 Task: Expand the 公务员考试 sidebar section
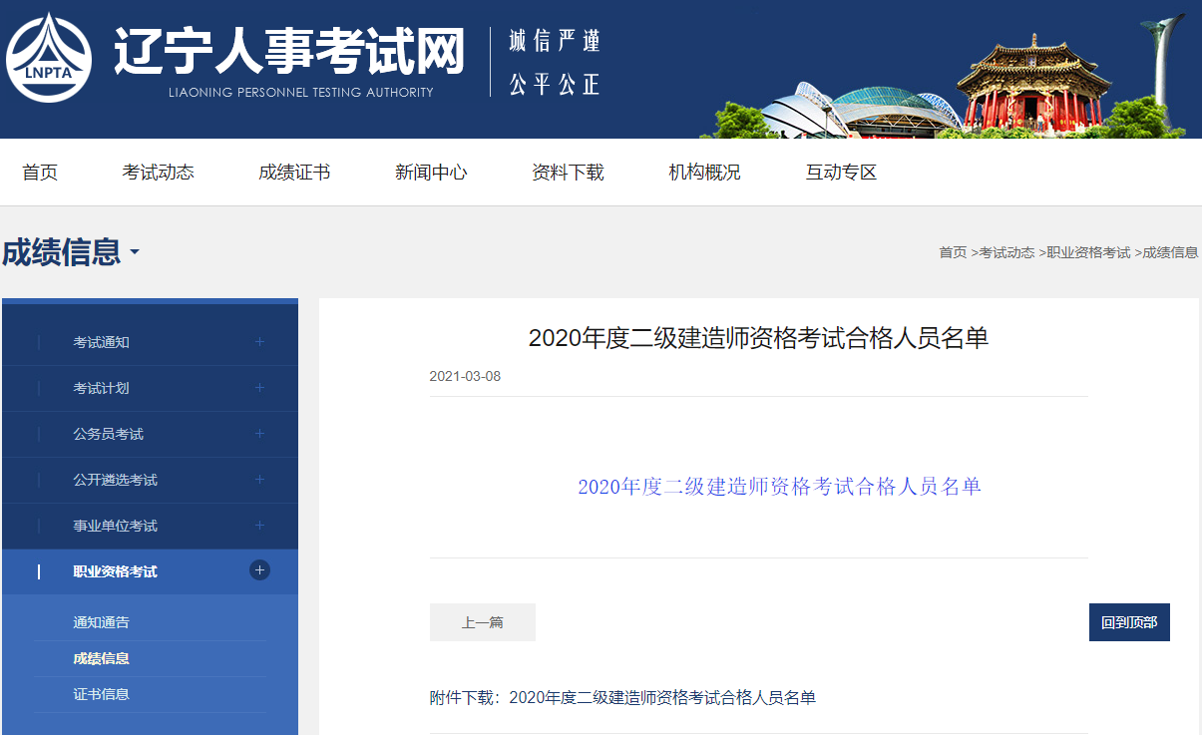coord(259,433)
